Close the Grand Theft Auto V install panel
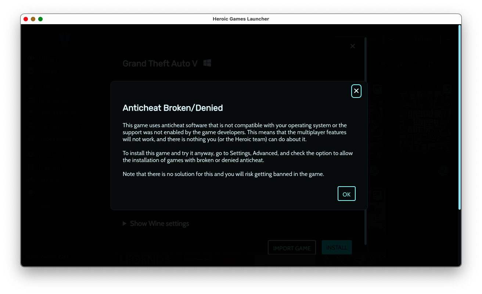The image size is (482, 294). point(353,46)
